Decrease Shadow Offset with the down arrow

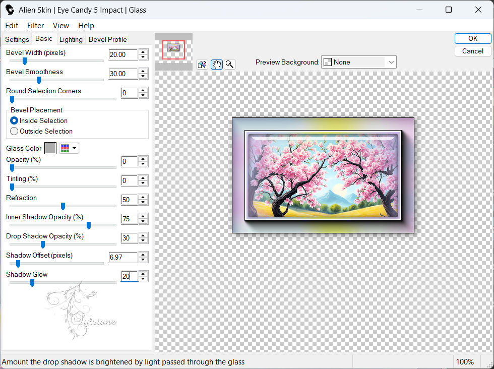[x=143, y=260]
